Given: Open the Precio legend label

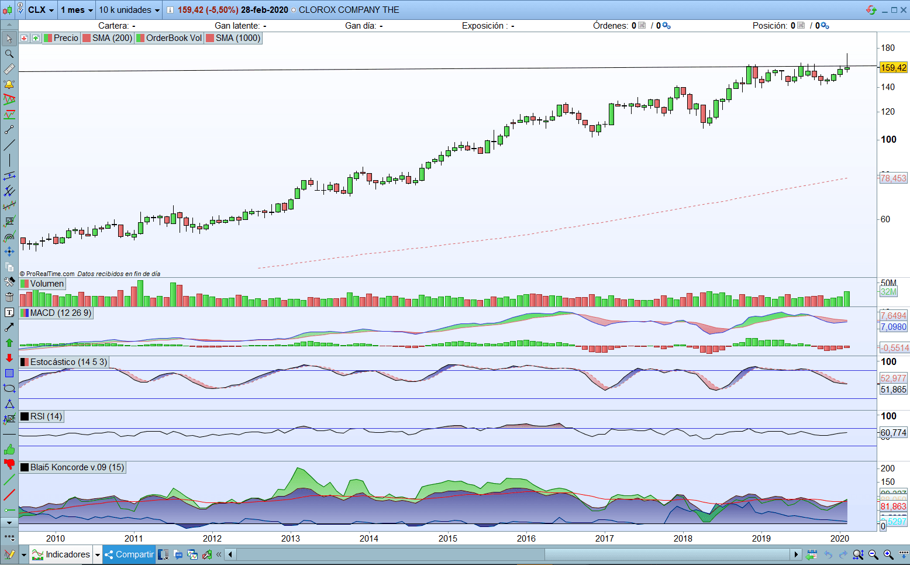Looking at the screenshot, I should [61, 38].
